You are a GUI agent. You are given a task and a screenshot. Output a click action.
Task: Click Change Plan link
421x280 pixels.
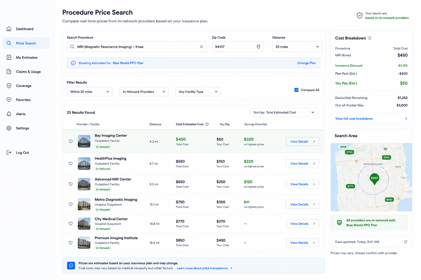point(306,63)
